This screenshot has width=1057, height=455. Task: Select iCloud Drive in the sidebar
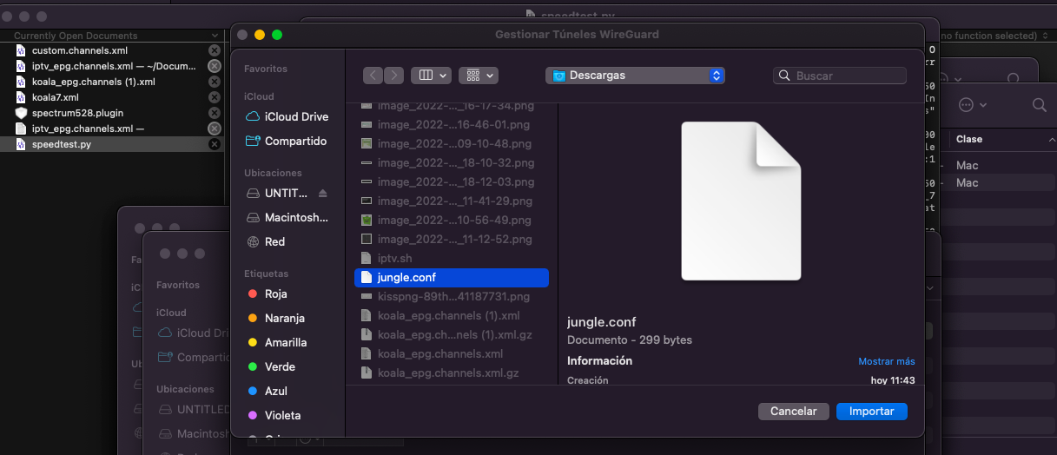[295, 116]
